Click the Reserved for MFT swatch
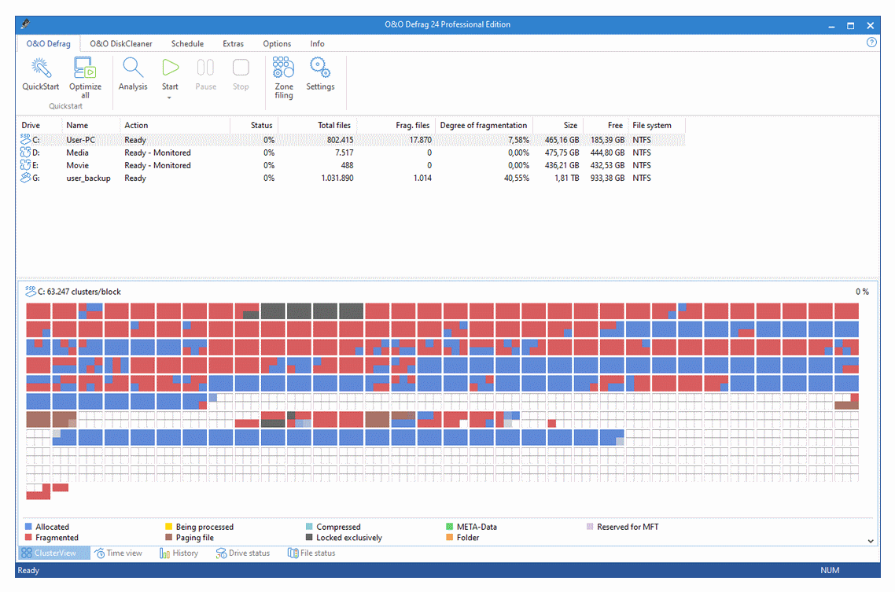The height and width of the screenshot is (592, 895). (590, 527)
